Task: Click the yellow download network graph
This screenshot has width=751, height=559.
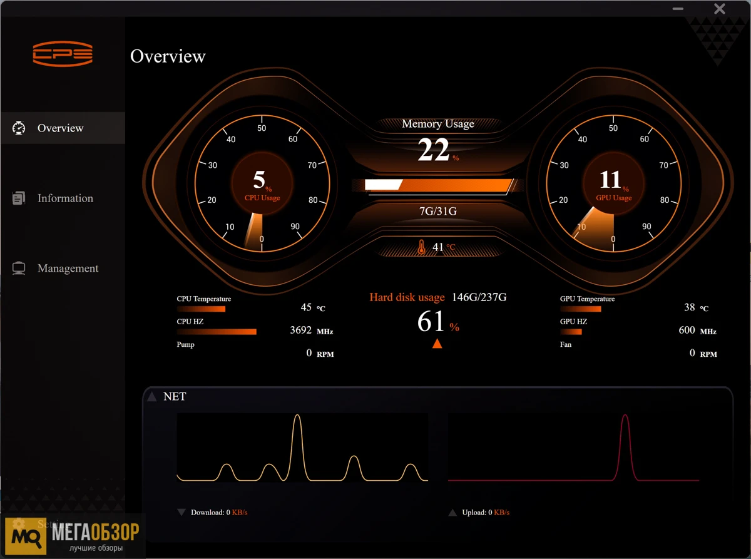Action: (x=302, y=448)
